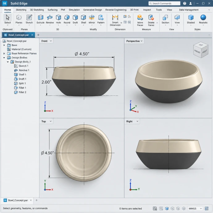Click the 2.00" height dimension

46,82
